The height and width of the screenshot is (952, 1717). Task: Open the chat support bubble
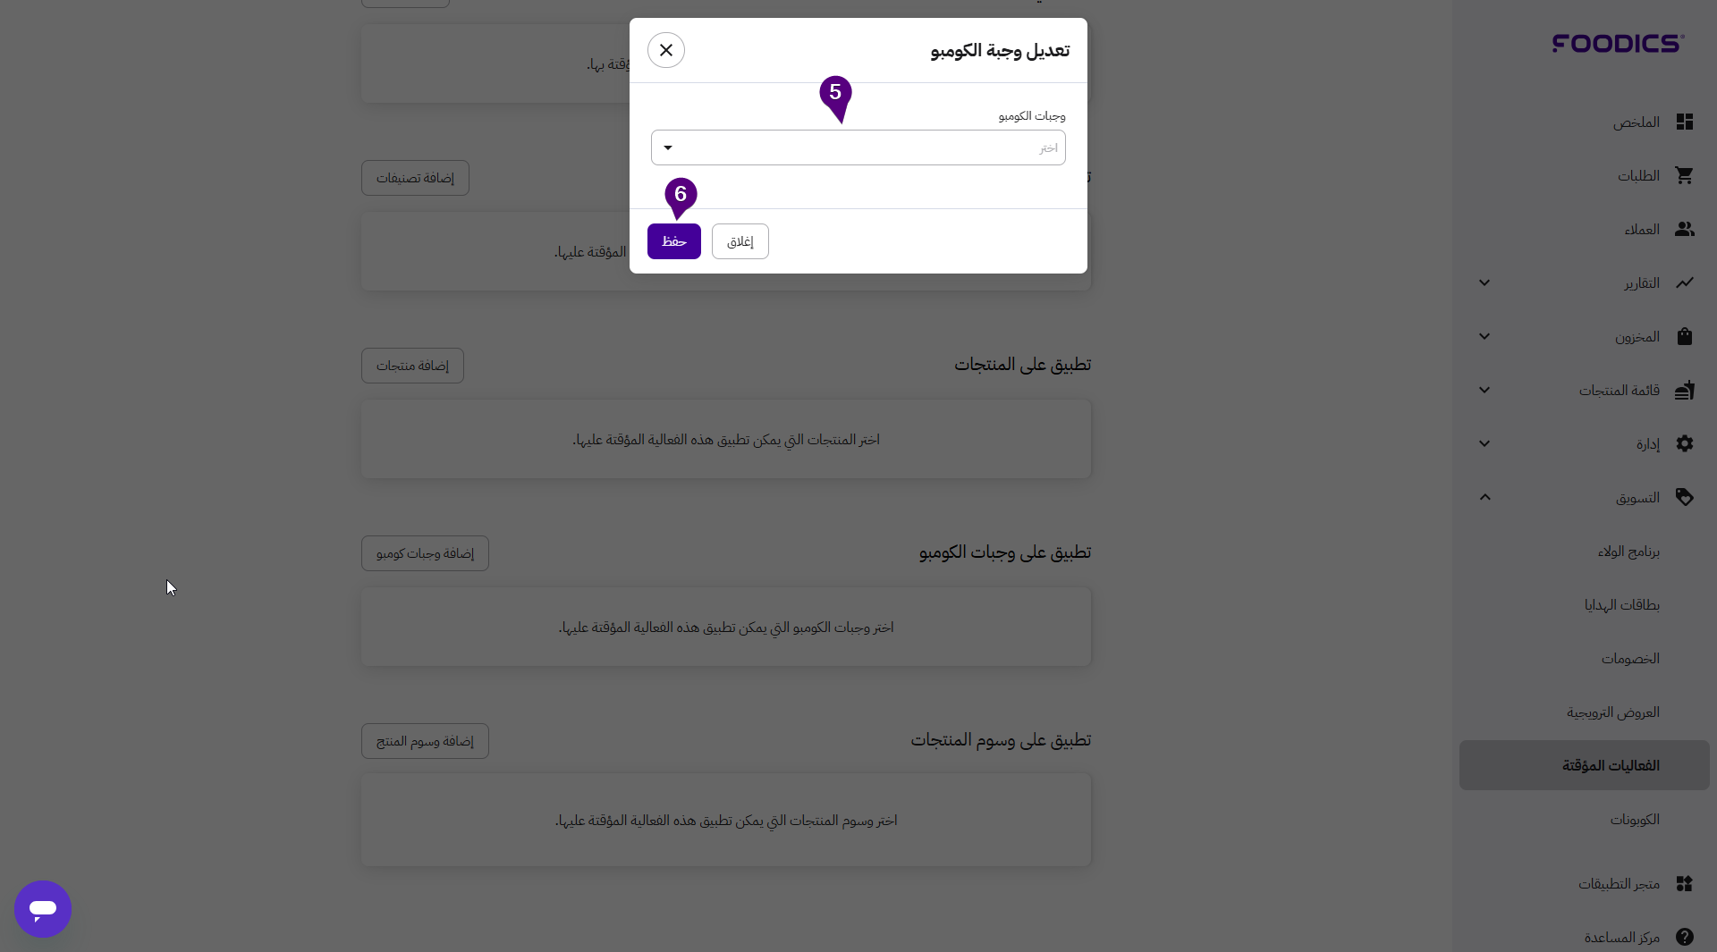tap(43, 909)
